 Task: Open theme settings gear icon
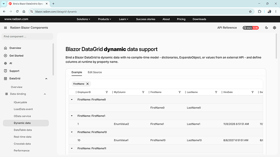coord(274,28)
